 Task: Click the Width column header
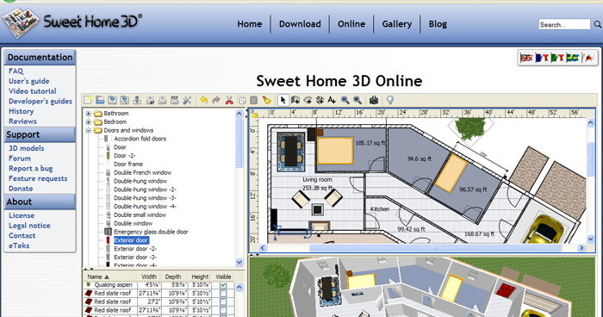coord(149,277)
